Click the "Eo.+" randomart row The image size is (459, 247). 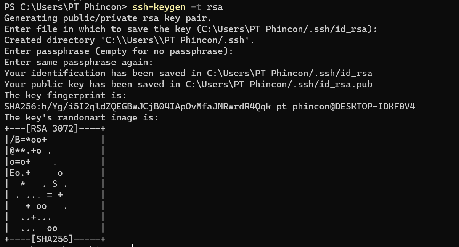click(20, 173)
